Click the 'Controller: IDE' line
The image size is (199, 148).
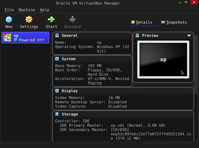point(72,121)
